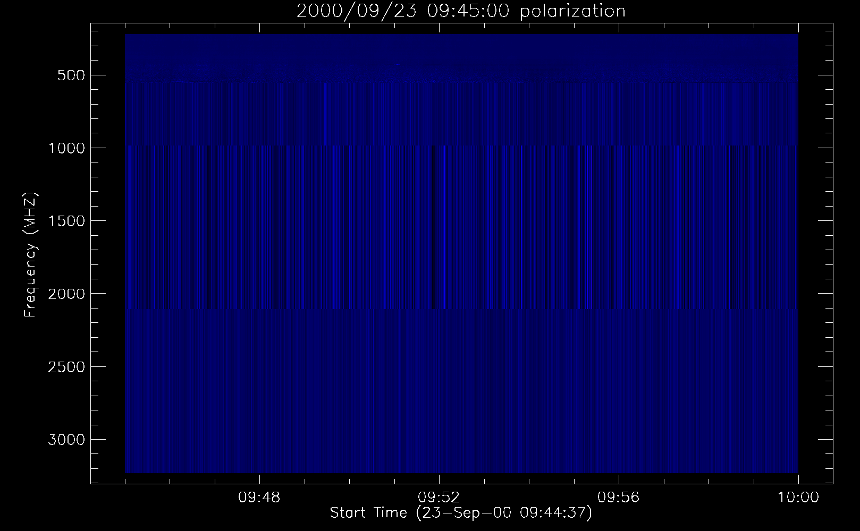Select the "1500" frequency tick label

pyautogui.click(x=66, y=221)
